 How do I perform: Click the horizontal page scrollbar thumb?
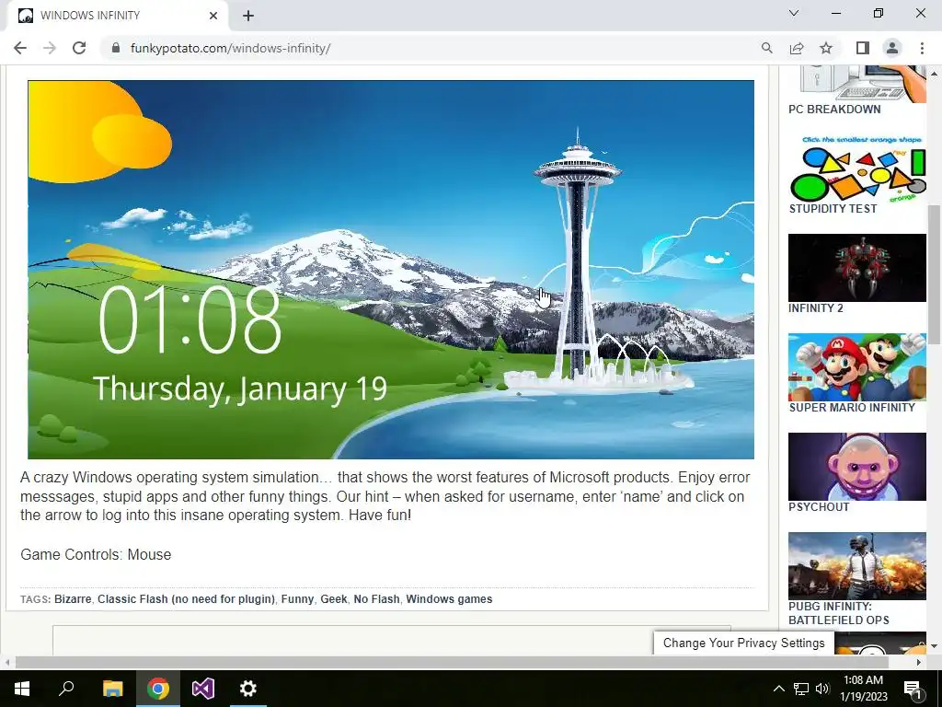452,662
